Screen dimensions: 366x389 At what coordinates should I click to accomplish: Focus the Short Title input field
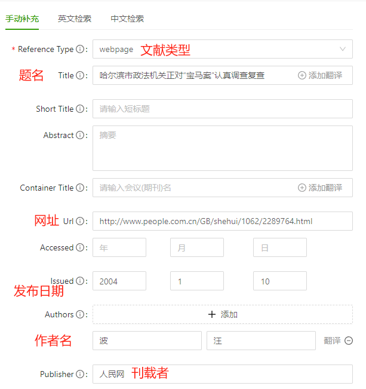click(223, 109)
